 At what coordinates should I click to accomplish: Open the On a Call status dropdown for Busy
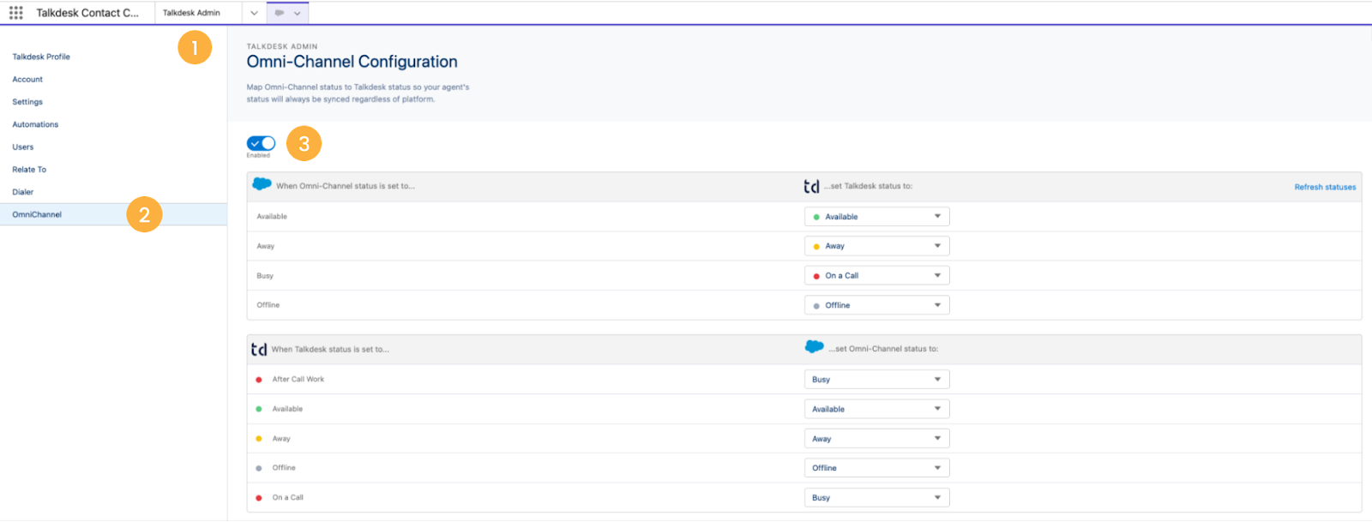(x=876, y=276)
